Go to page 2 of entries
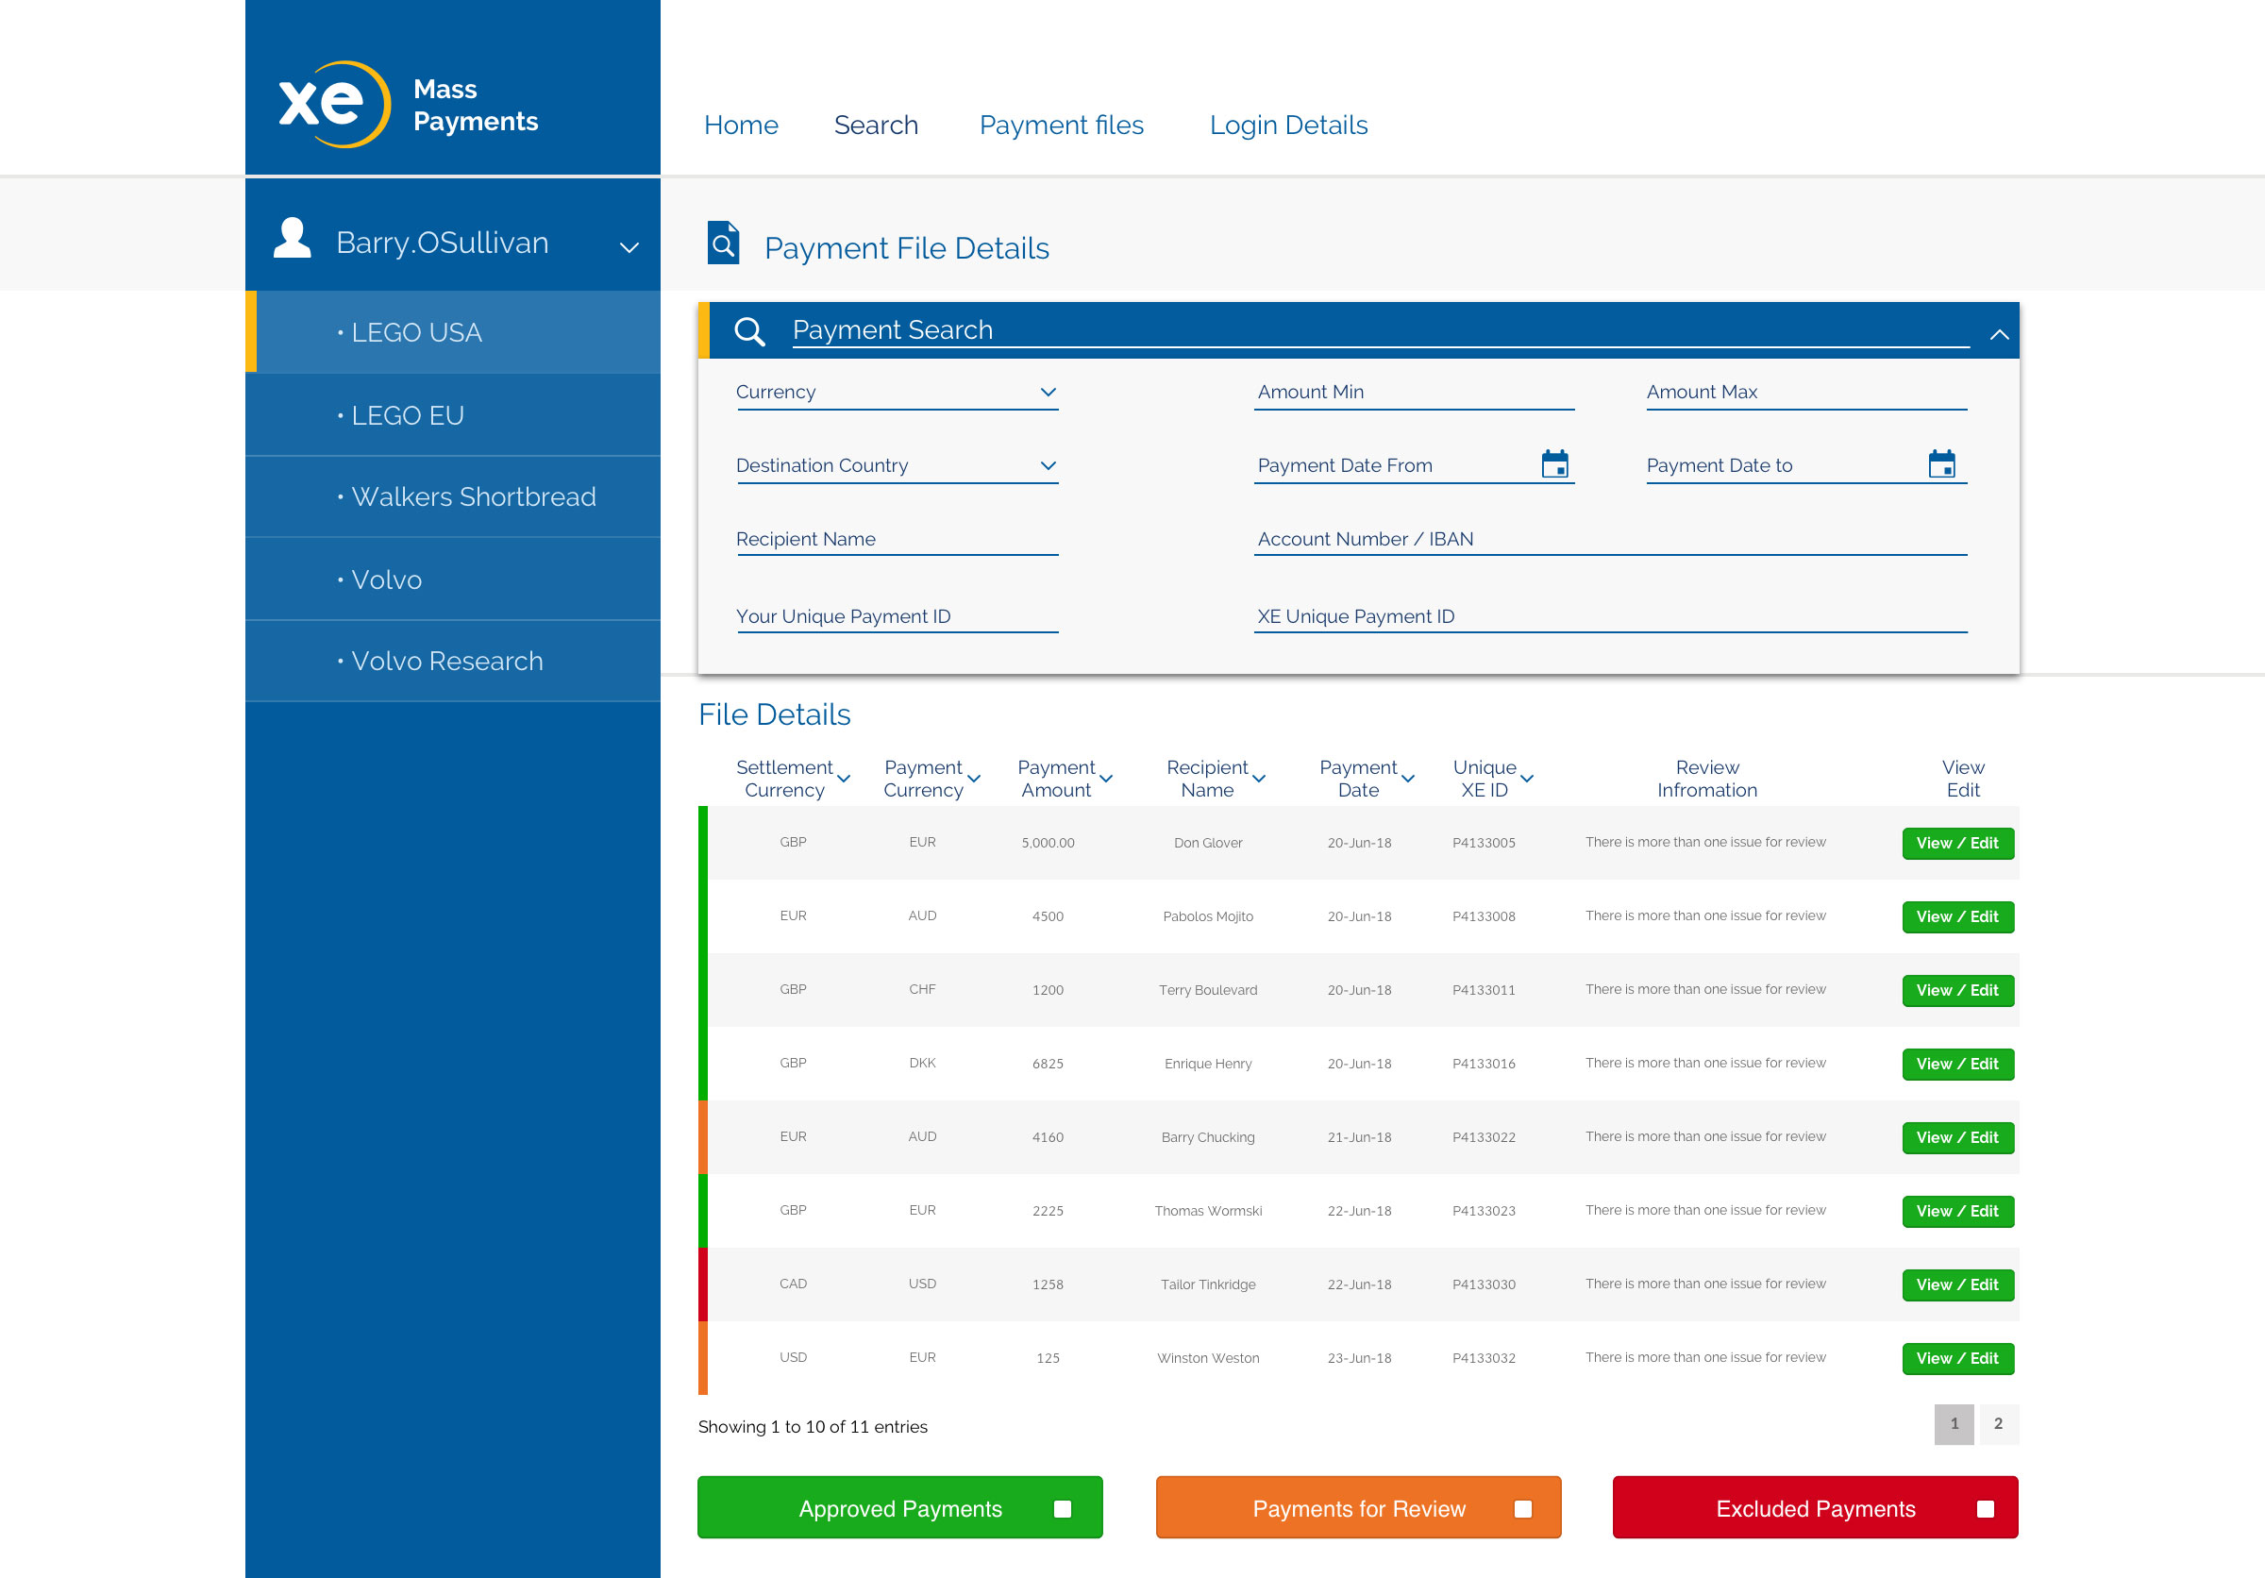 1998,1424
